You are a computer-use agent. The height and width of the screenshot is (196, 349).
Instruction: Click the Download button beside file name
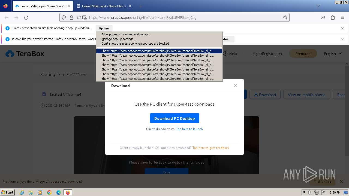click(x=265, y=94)
